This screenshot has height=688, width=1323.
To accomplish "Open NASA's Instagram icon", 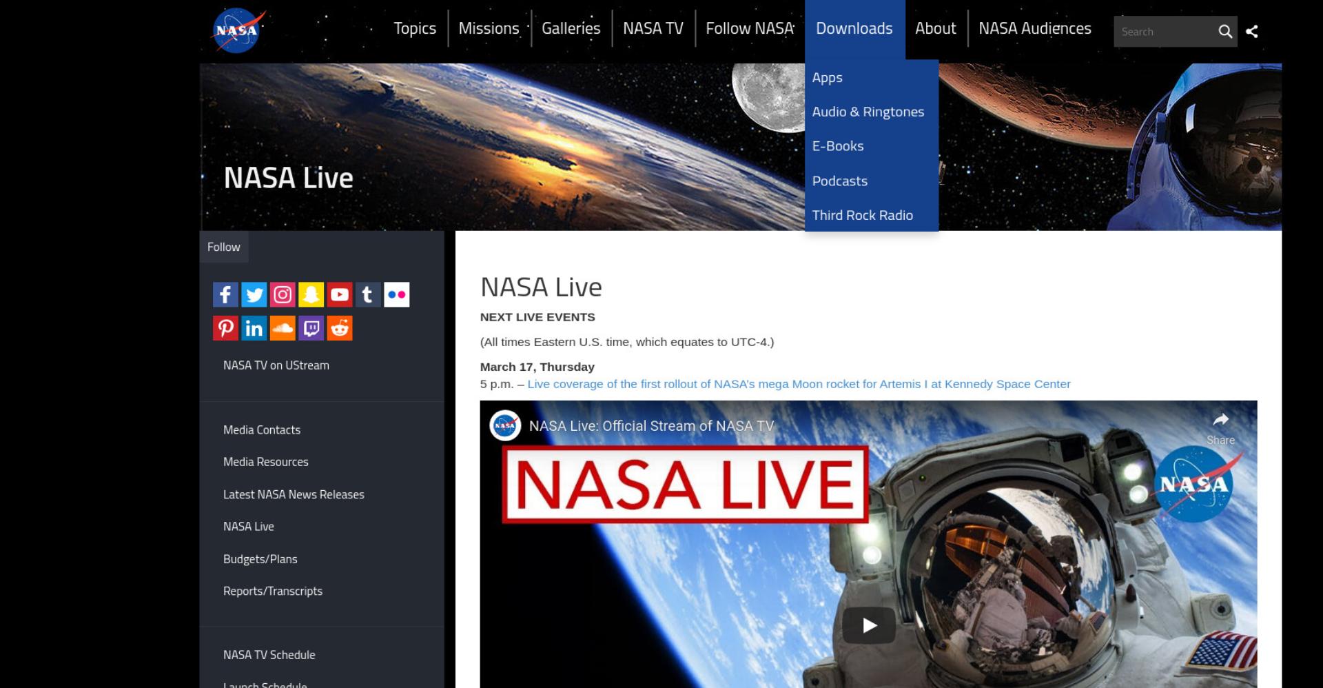I will [x=283, y=294].
